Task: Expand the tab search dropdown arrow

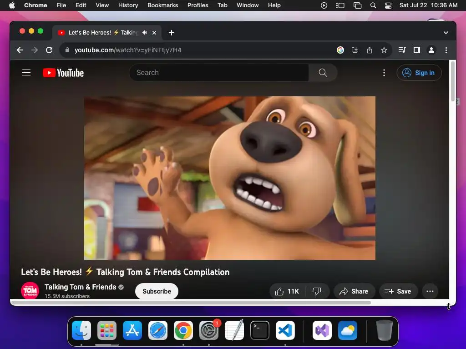Action: [446, 33]
